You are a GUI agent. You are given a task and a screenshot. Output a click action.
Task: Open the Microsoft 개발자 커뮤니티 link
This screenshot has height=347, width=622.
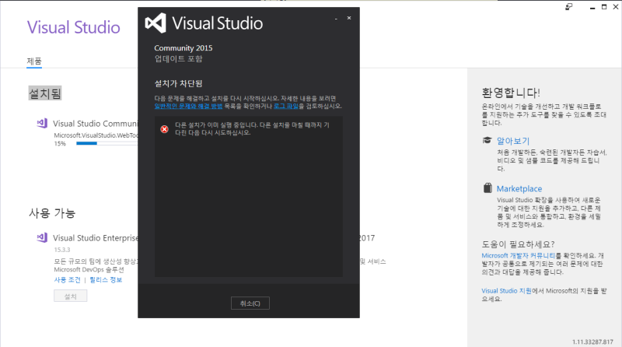[519, 256]
